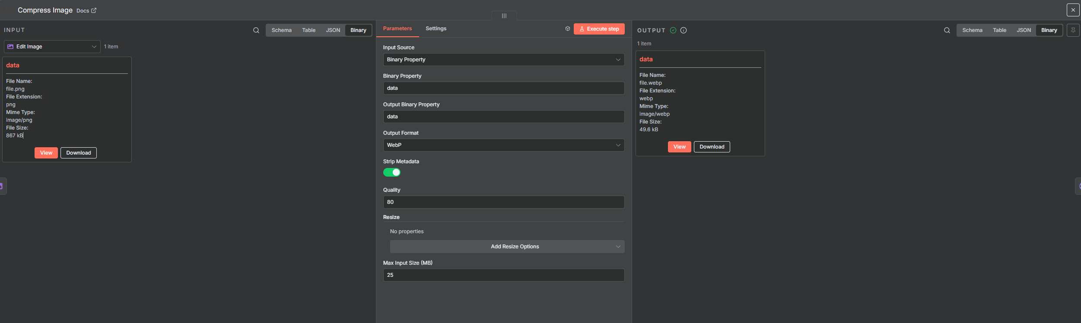
Task: Click the info icon next to OUTPUT
Action: 684,30
